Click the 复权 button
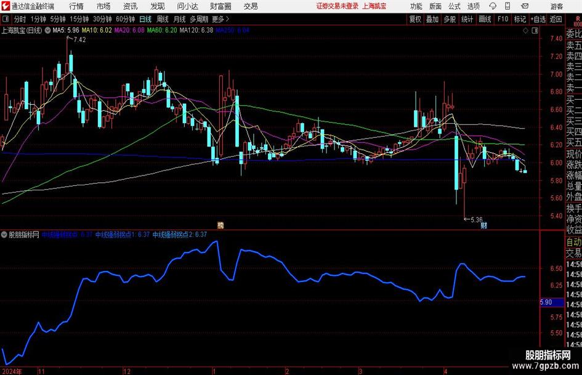The image size is (582, 375). (x=415, y=19)
